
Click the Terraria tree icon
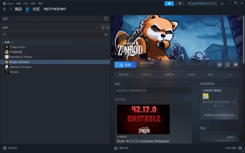pyautogui.click(x=7, y=72)
